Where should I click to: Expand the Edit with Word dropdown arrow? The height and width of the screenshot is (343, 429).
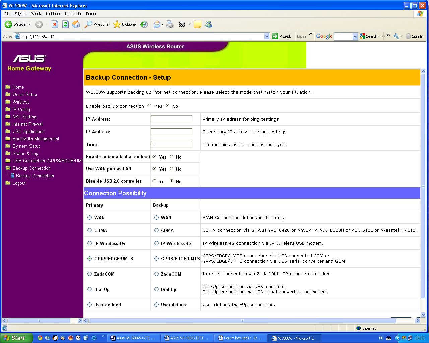click(190, 24)
